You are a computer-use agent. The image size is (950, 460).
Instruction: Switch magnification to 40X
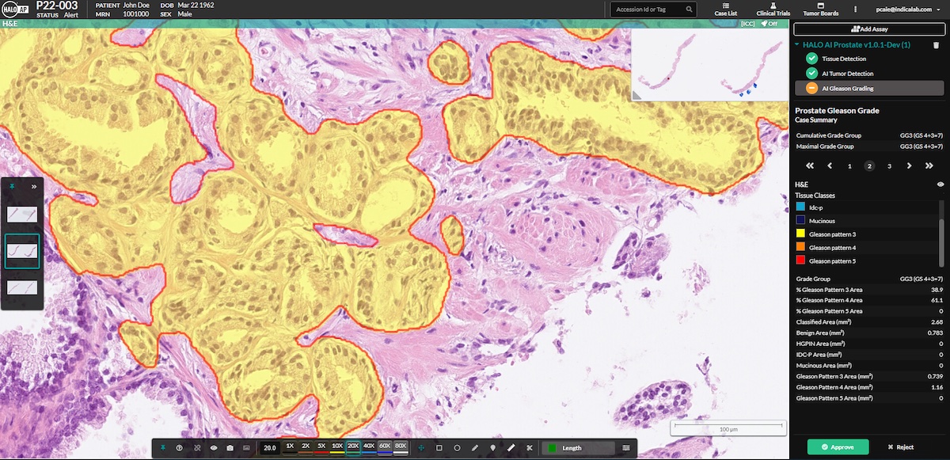point(368,446)
